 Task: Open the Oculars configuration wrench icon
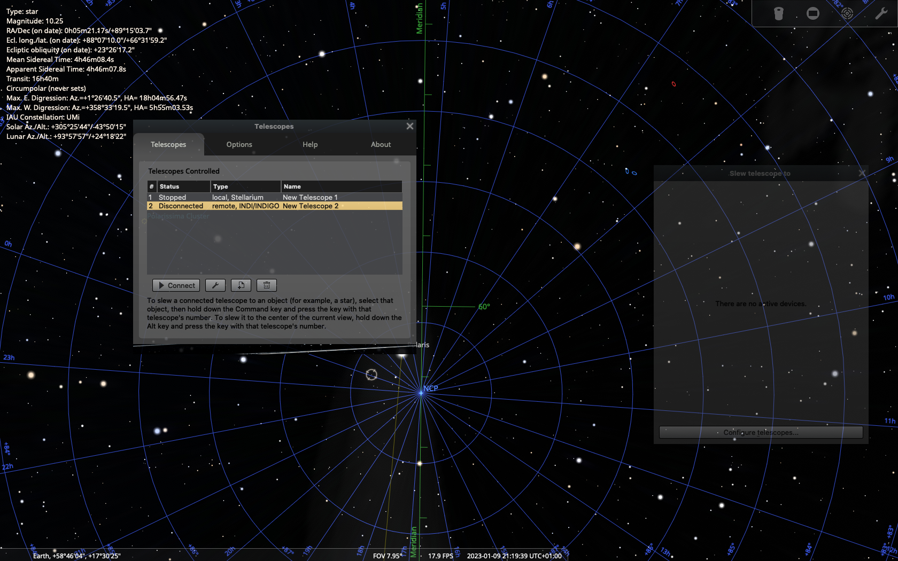click(882, 13)
